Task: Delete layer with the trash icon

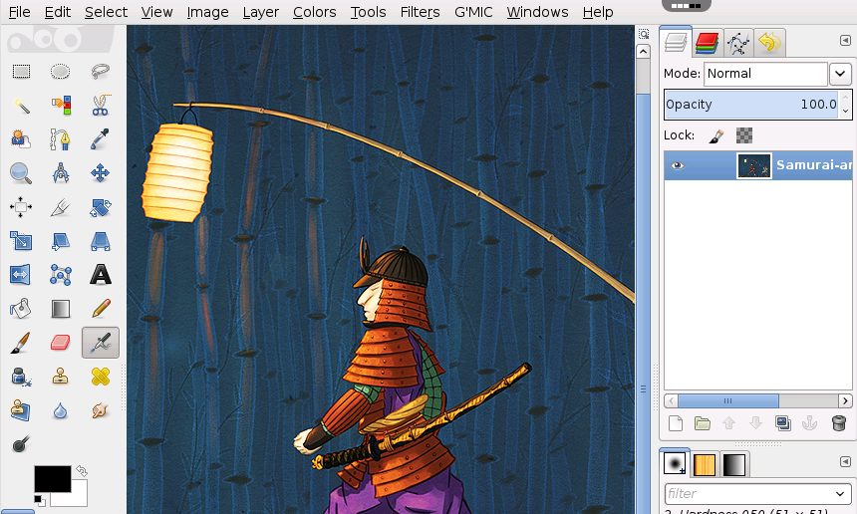Action: (x=838, y=422)
